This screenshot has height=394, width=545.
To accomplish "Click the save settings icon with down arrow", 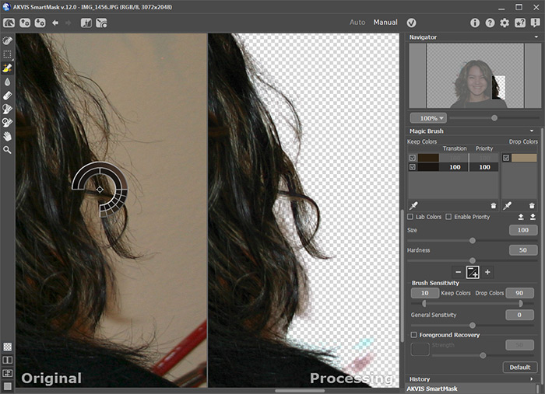I will (x=40, y=23).
